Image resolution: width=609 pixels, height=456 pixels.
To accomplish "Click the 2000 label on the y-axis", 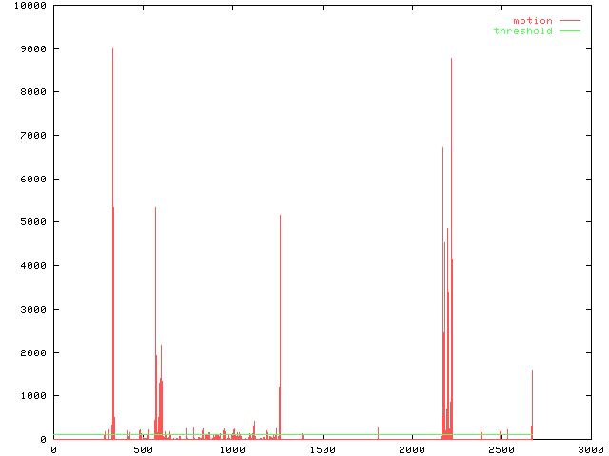I will [32, 352].
